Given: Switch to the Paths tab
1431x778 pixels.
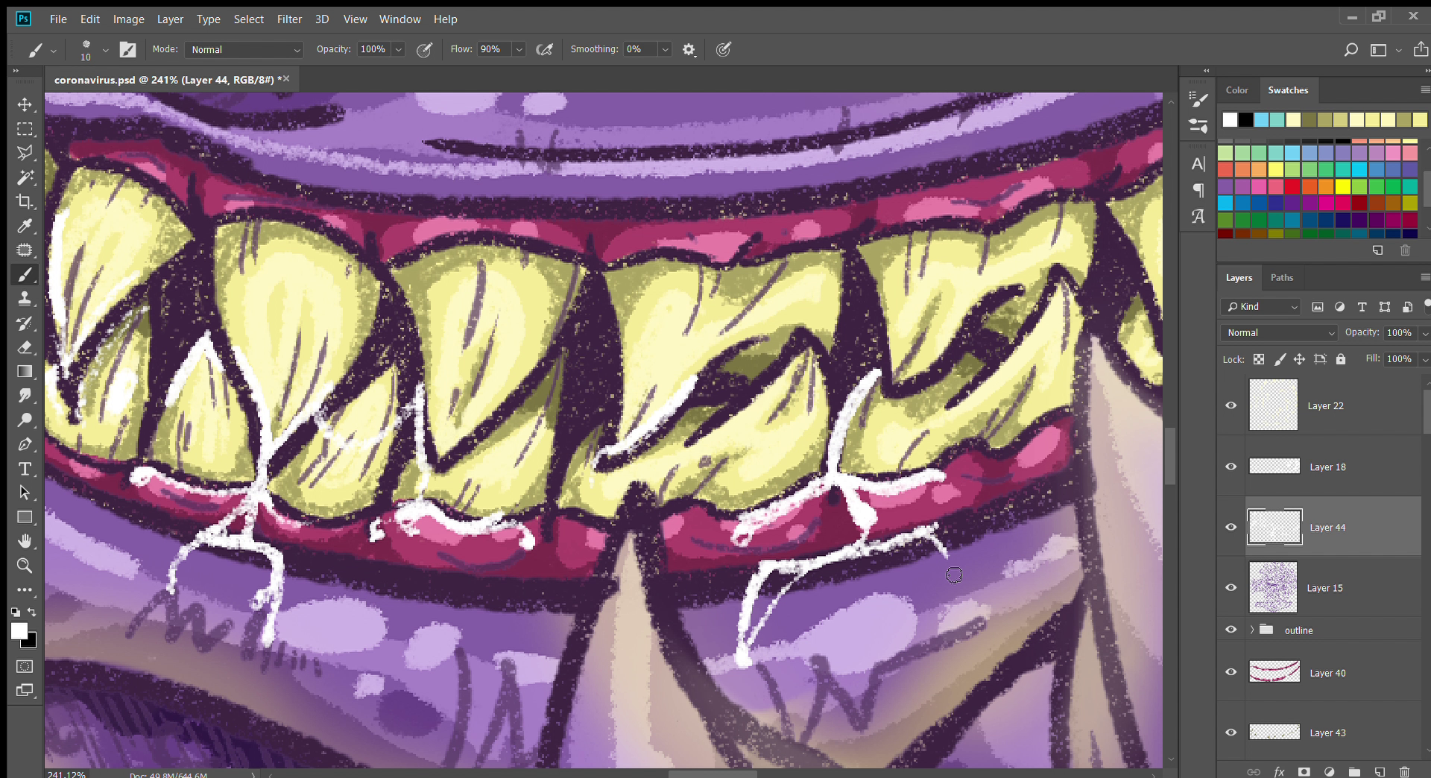Looking at the screenshot, I should (1281, 277).
